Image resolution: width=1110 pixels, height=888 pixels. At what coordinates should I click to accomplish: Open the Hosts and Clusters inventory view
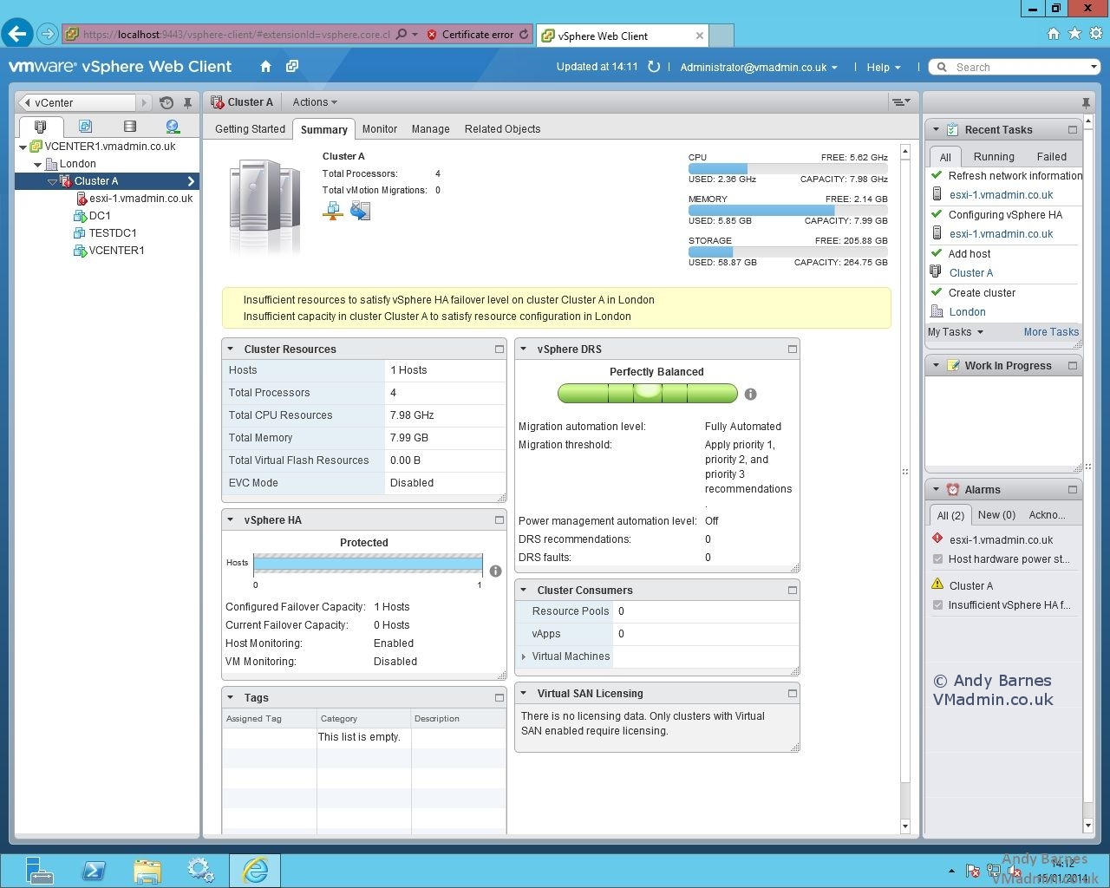click(41, 127)
